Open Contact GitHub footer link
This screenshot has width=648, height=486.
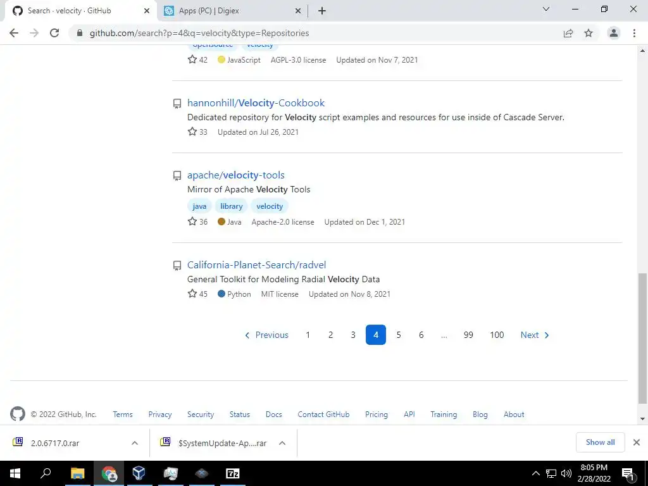(x=323, y=414)
